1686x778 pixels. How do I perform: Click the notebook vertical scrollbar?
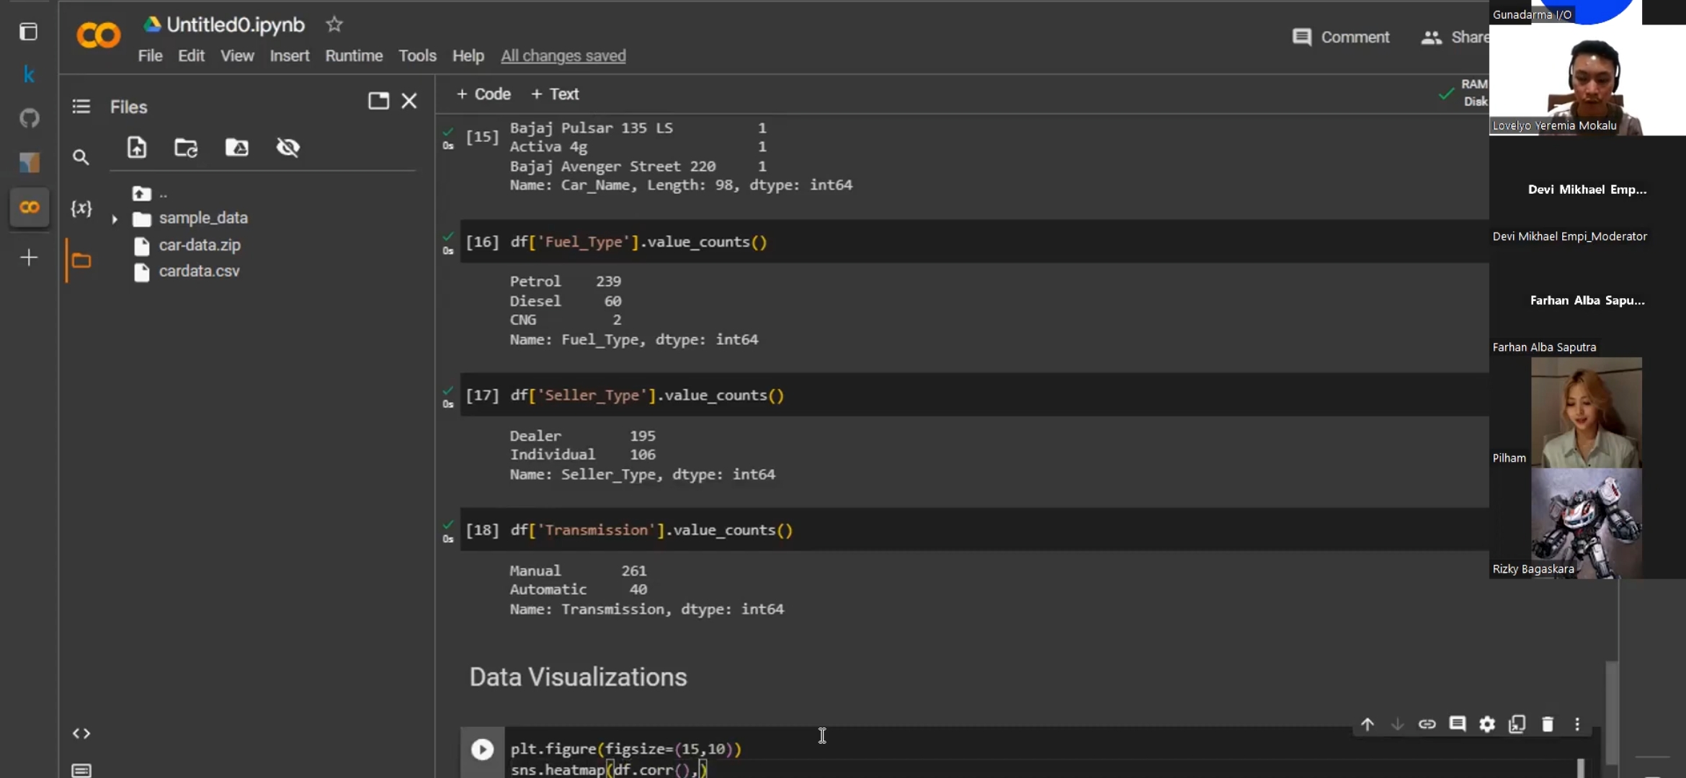(x=1612, y=712)
